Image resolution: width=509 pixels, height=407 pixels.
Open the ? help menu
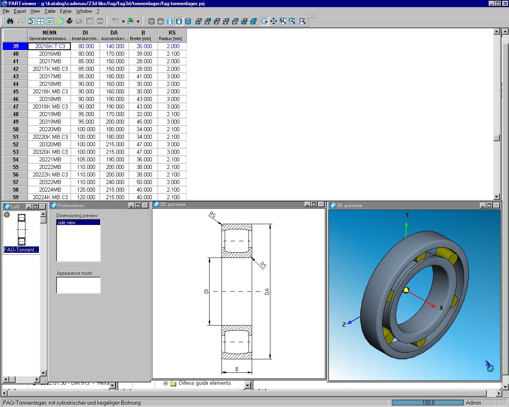pyautogui.click(x=98, y=11)
